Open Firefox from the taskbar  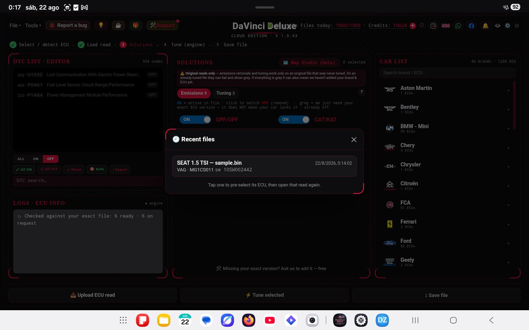[249, 320]
